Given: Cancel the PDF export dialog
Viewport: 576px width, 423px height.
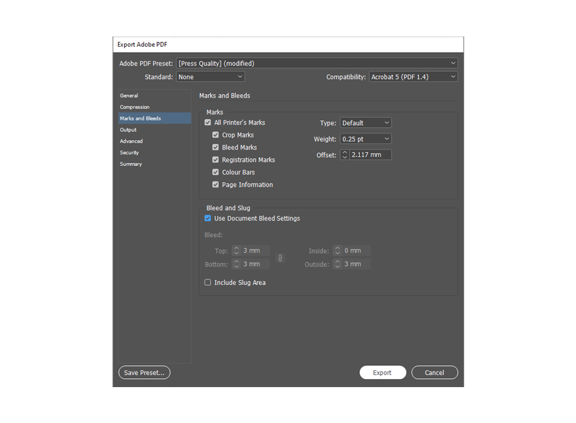Looking at the screenshot, I should click(x=434, y=373).
